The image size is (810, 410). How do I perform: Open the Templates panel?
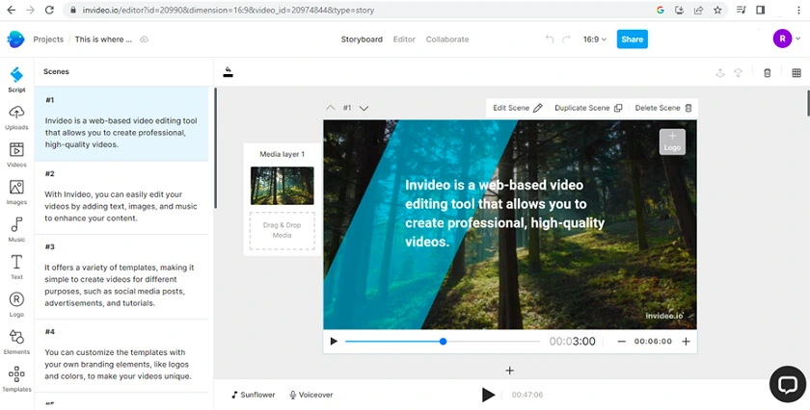tap(16, 379)
